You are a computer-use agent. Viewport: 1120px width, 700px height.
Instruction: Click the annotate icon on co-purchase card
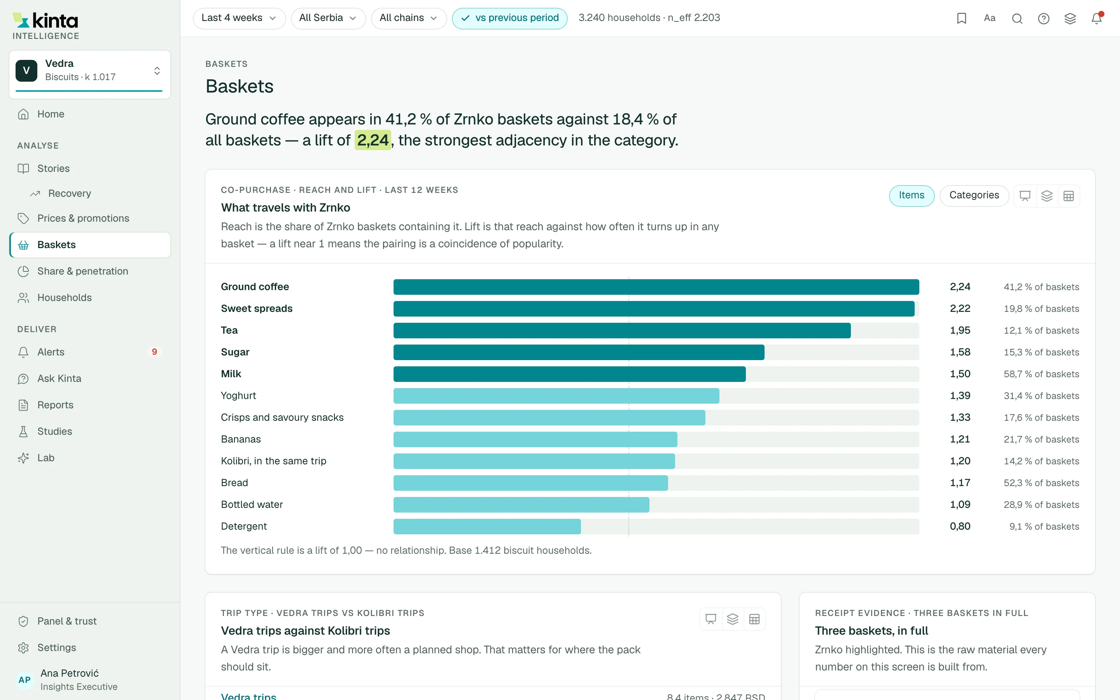point(1025,196)
